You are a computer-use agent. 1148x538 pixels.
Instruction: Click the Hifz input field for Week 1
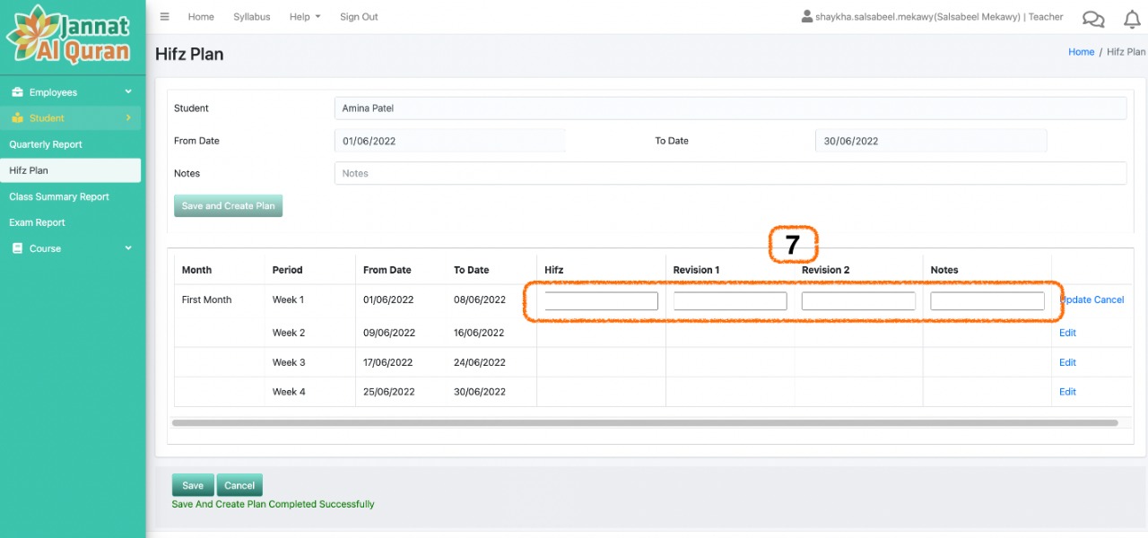tap(601, 301)
